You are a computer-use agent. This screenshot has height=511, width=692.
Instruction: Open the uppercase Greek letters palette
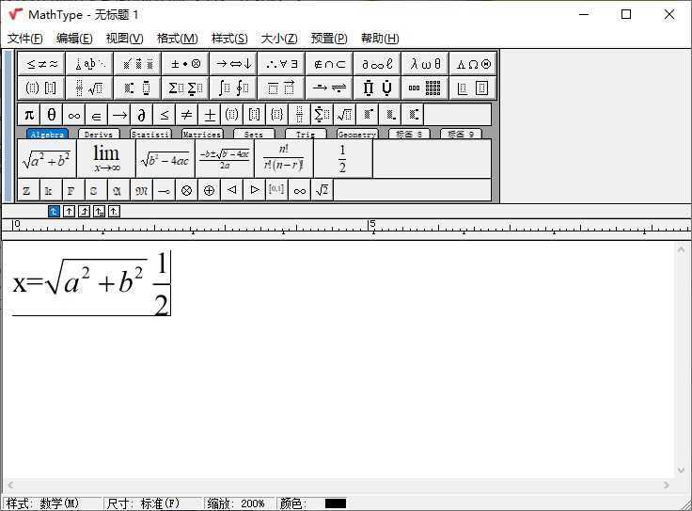[x=473, y=64]
